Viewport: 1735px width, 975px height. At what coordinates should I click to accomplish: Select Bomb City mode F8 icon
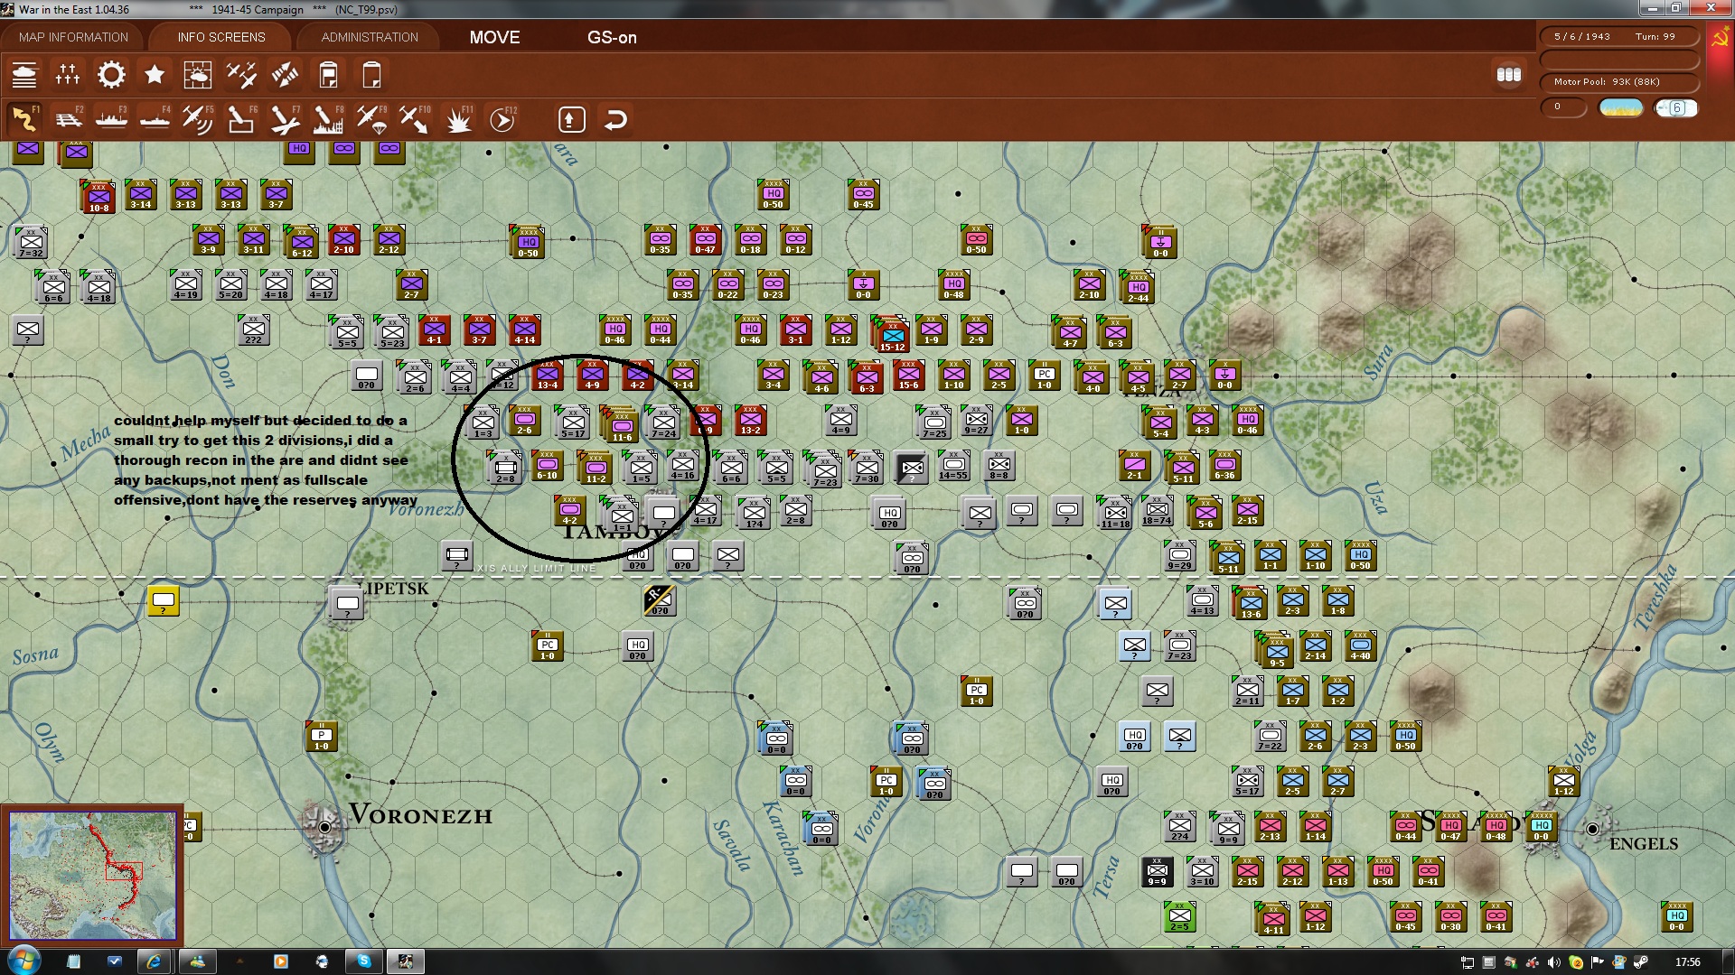[x=328, y=119]
